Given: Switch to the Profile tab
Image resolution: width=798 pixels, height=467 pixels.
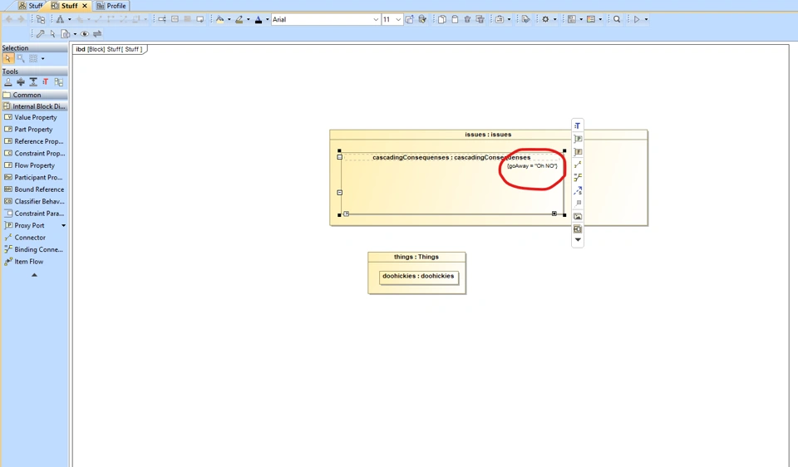Looking at the screenshot, I should [x=111, y=6].
